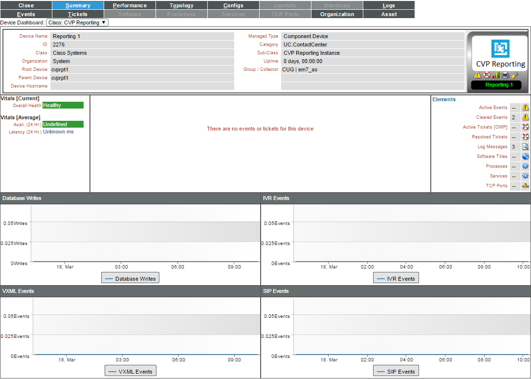
Task: Open Active Tickets [OWP] lifebuoy icon
Action: tap(525, 127)
